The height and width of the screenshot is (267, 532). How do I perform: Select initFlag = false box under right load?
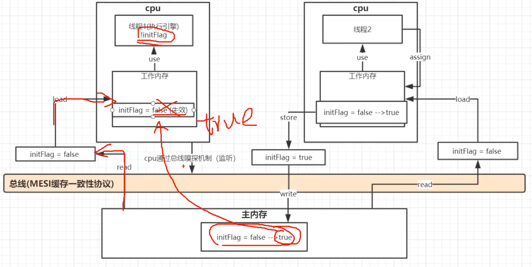pos(478,151)
